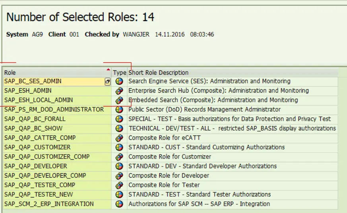The height and width of the screenshot is (213, 347).
Task: Open value help in the SAP_BC_SES_ADMIN cell
Action: click(x=107, y=81)
